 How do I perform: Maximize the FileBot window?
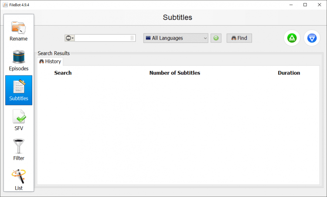point(305,5)
